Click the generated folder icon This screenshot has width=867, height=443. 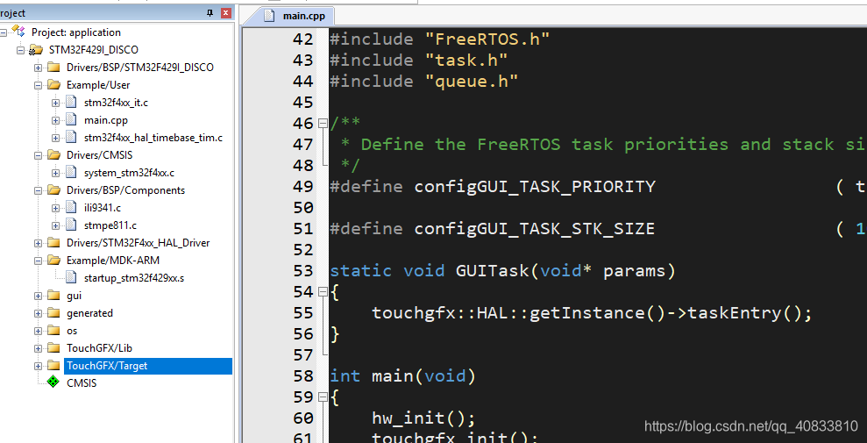pos(53,313)
